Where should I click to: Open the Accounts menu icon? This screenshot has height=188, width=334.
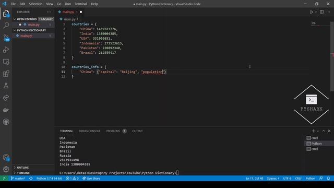[x=6, y=158]
